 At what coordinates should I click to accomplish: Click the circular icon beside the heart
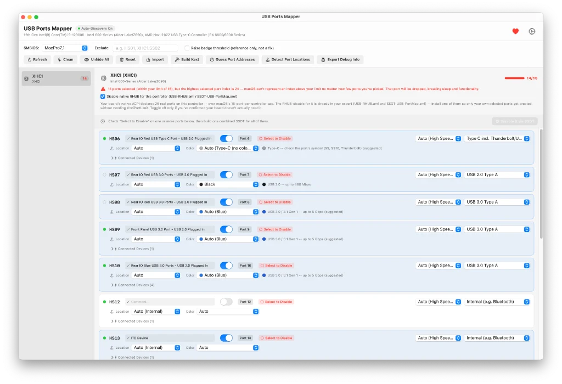(x=532, y=31)
